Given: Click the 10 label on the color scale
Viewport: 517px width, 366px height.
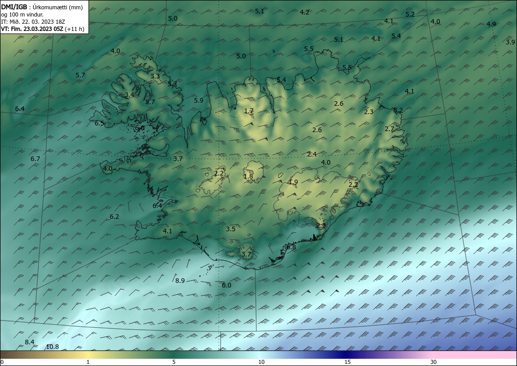Looking at the screenshot, I should 261,362.
